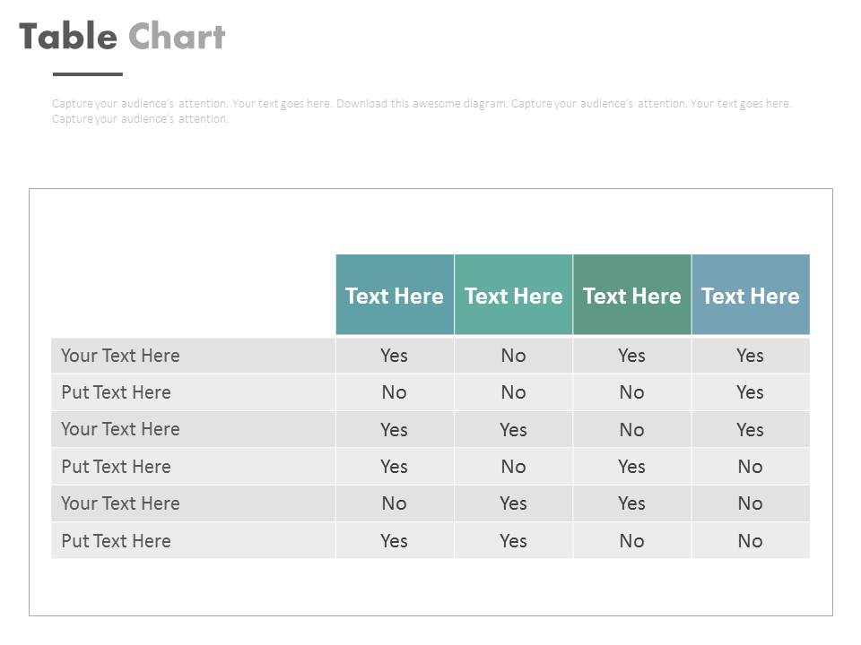Click fourth row "Yes" in the first column

395,466
